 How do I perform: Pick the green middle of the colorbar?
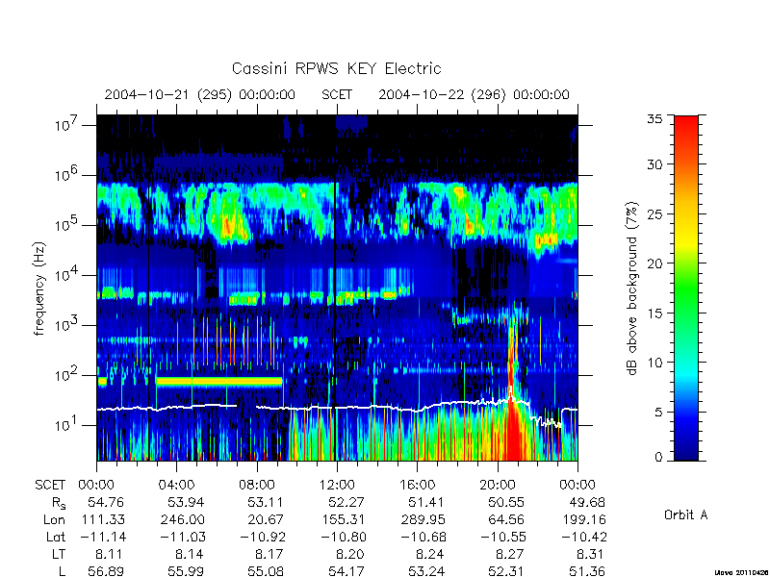(x=686, y=288)
